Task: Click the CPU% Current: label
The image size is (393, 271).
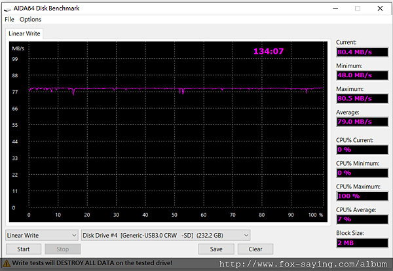Action: tap(354, 140)
